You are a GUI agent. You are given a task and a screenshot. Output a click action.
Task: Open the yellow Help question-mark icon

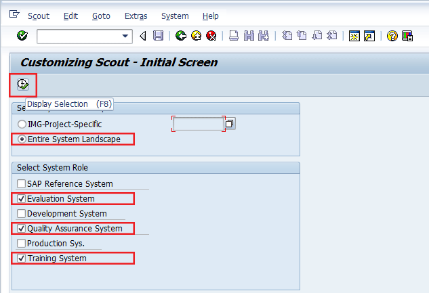392,36
